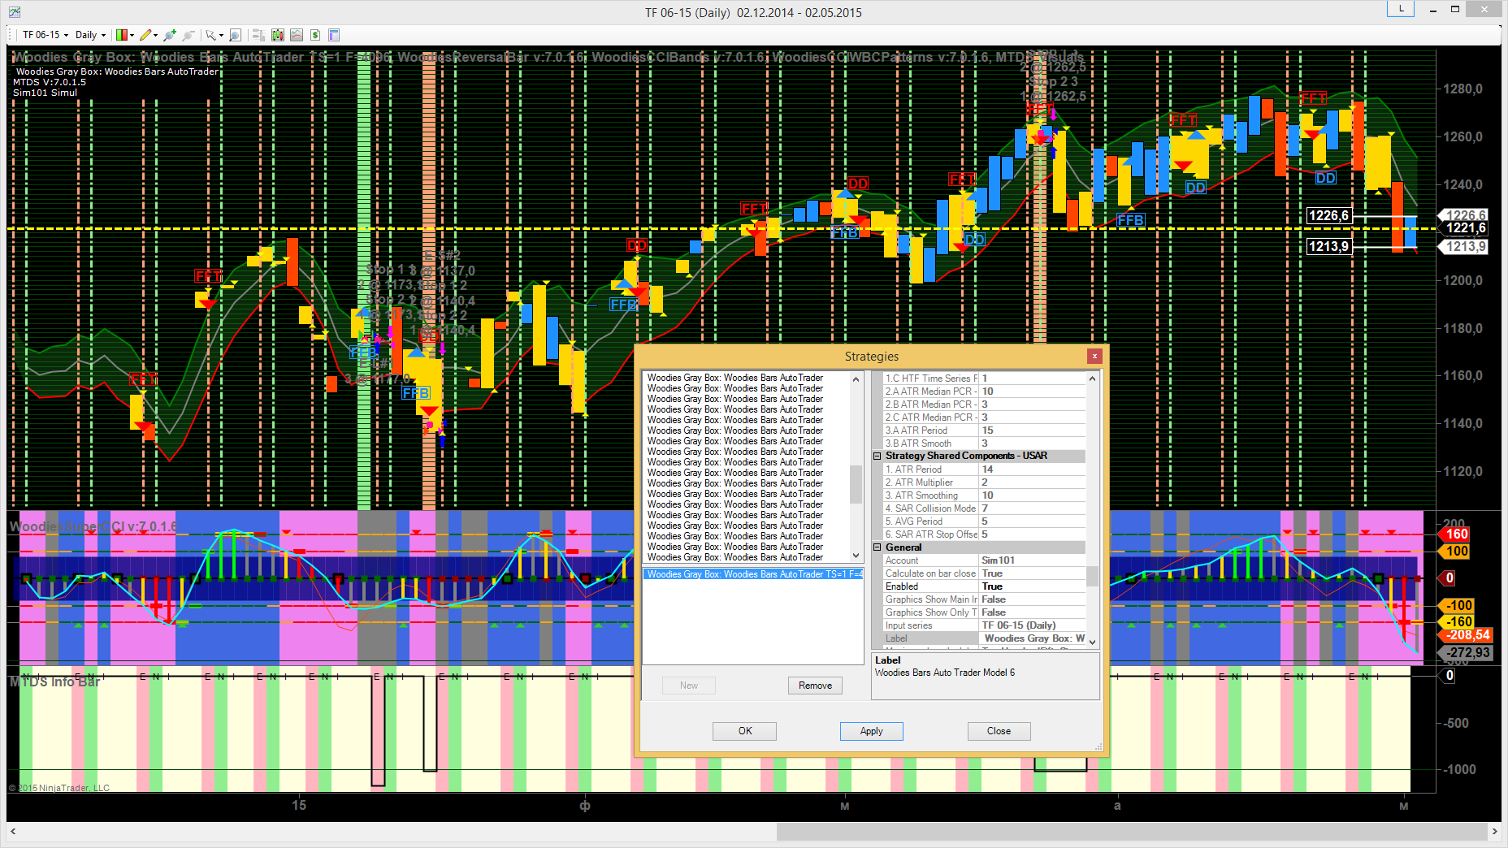Toggle the Enabled property value True
The image size is (1508, 848).
pos(1032,586)
